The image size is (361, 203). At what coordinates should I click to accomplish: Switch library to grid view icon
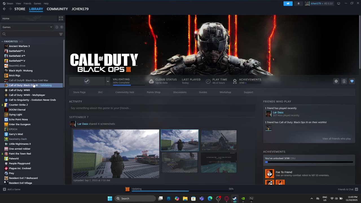tap(61, 18)
